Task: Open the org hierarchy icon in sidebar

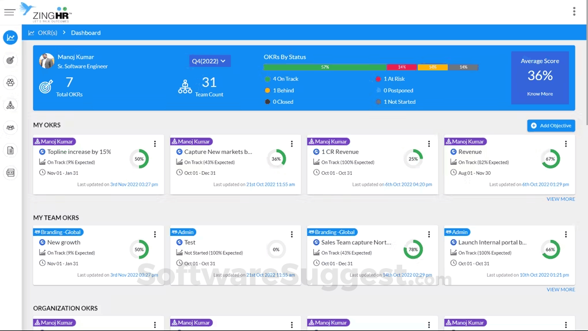Action: pos(10,106)
